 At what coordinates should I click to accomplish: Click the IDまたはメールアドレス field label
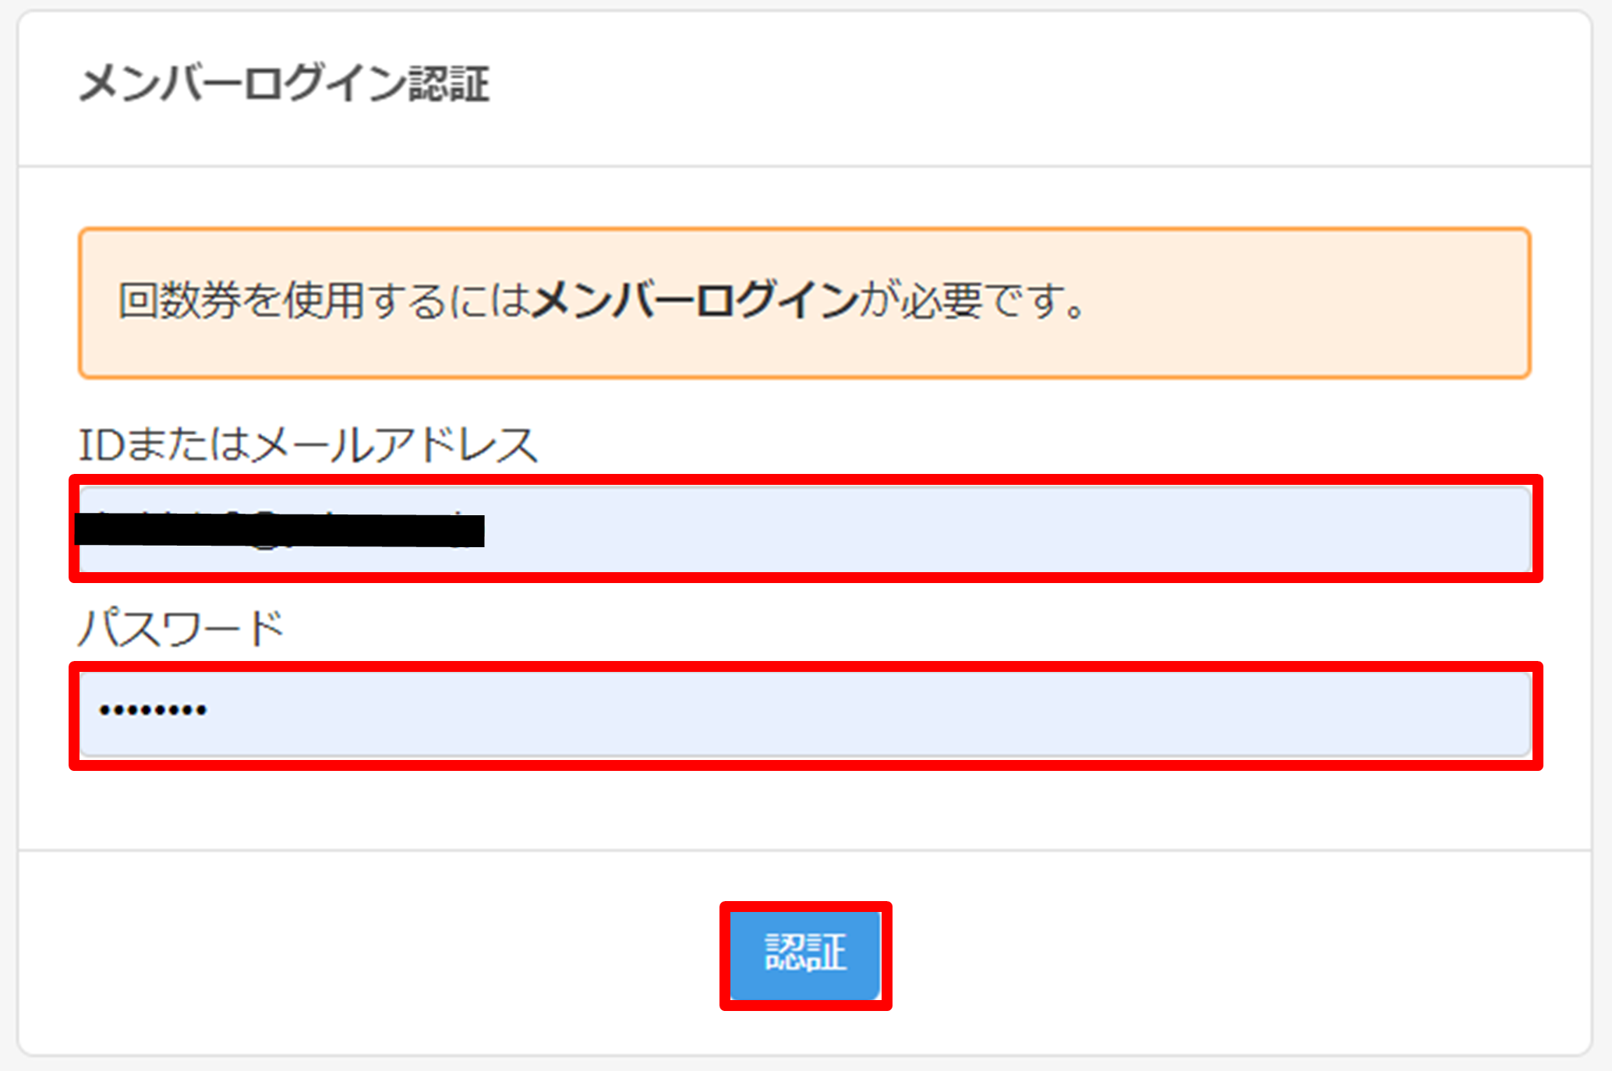(x=308, y=444)
